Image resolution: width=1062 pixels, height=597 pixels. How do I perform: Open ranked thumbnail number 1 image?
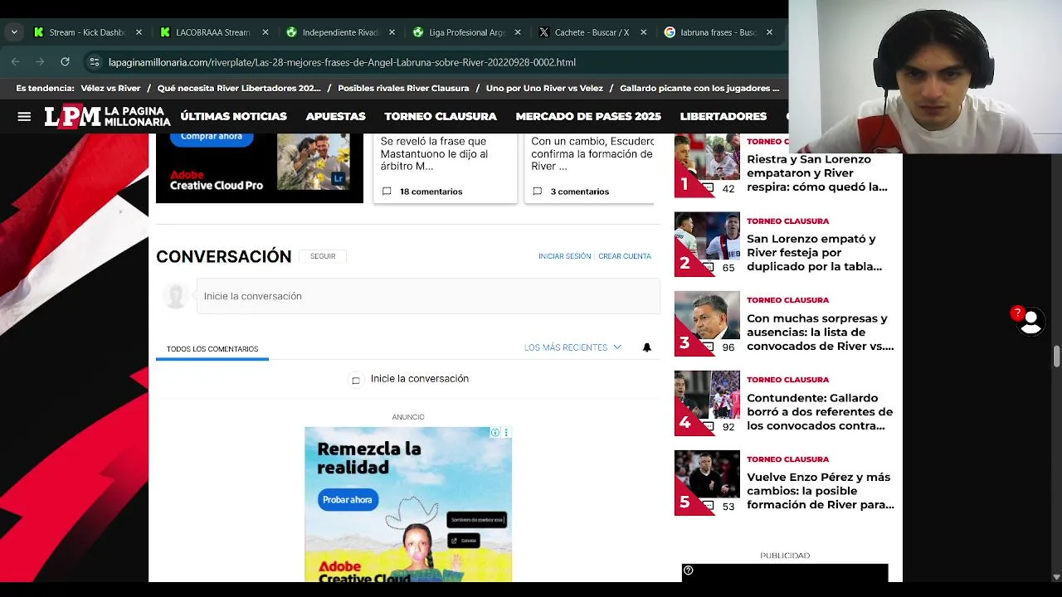coord(707,165)
